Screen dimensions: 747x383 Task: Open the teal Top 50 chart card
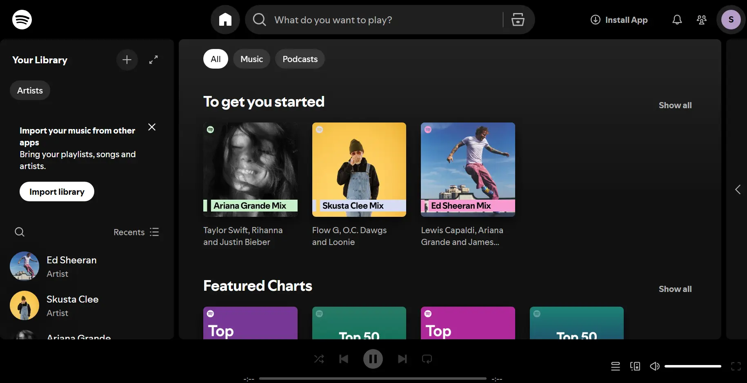click(x=577, y=323)
